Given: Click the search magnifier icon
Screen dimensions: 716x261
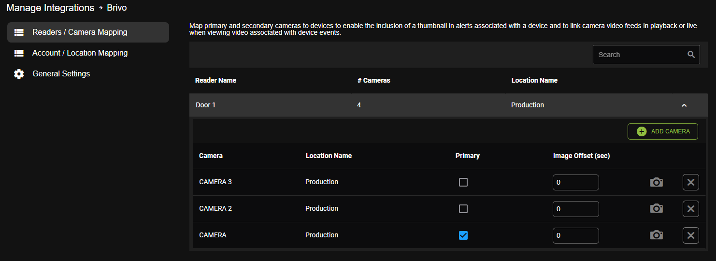Looking at the screenshot, I should click(x=691, y=55).
